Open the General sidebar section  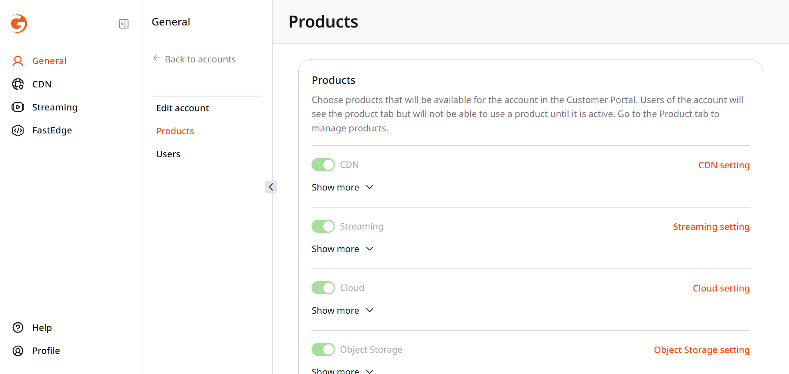[x=49, y=61]
